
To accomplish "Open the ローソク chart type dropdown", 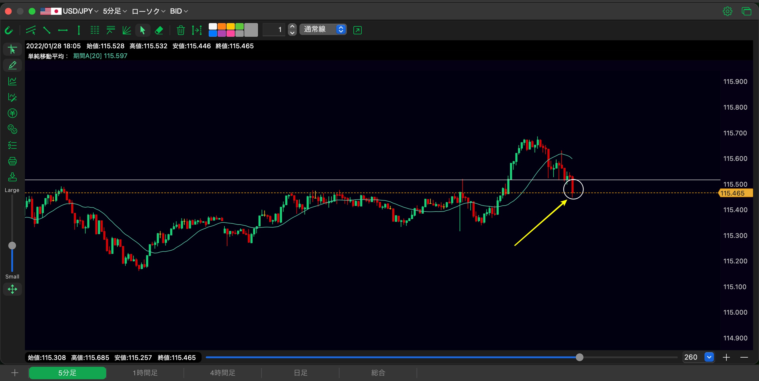I will 149,11.
